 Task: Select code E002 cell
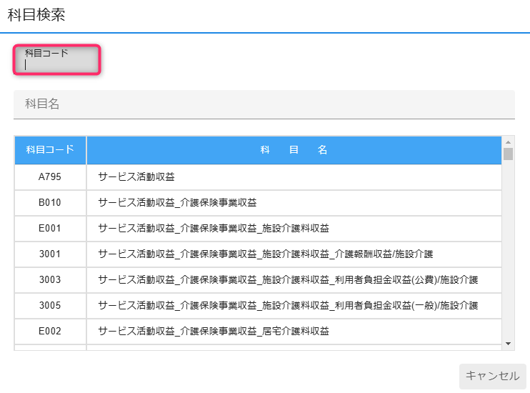(50, 332)
